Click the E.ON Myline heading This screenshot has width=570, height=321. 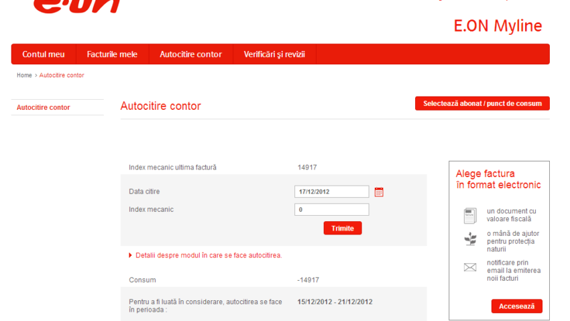498,25
